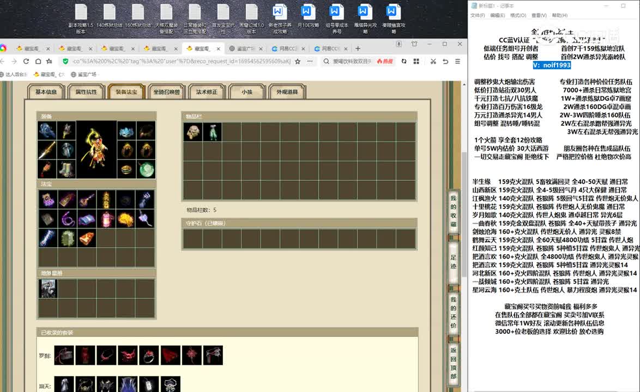The width and height of the screenshot is (640, 392).
Task: Open the 足迹 side button
Action: pos(454,261)
